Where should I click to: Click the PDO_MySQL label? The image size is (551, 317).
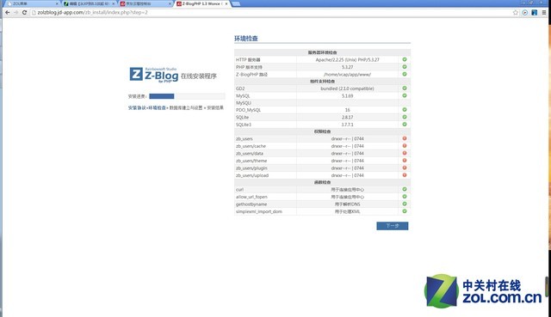[249, 110]
